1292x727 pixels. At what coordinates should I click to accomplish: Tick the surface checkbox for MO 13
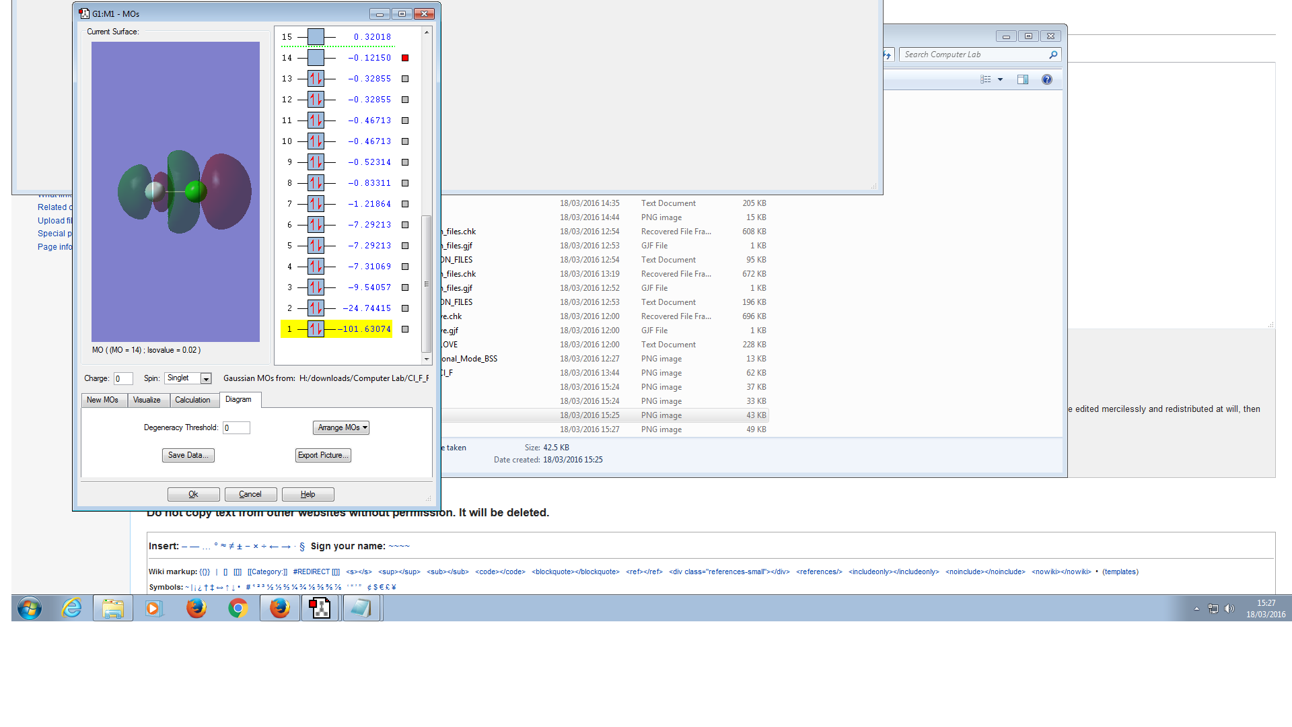[x=405, y=79]
